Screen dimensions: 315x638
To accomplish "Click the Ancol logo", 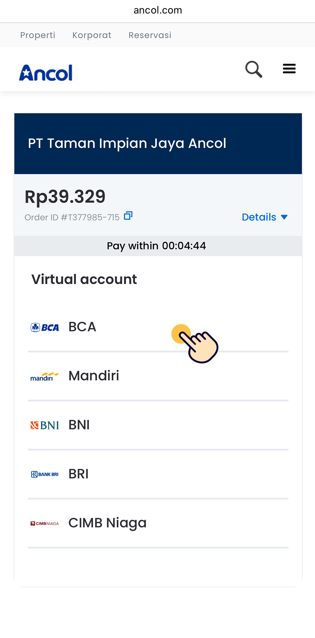I will pos(46,73).
